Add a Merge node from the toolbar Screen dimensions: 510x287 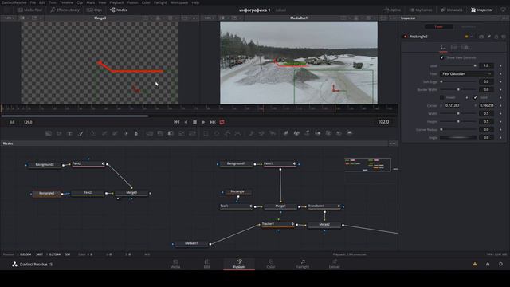pos(150,133)
